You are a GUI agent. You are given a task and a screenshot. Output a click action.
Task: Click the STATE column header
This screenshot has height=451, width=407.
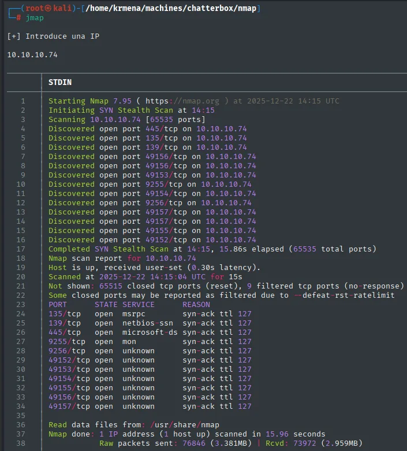click(x=106, y=304)
